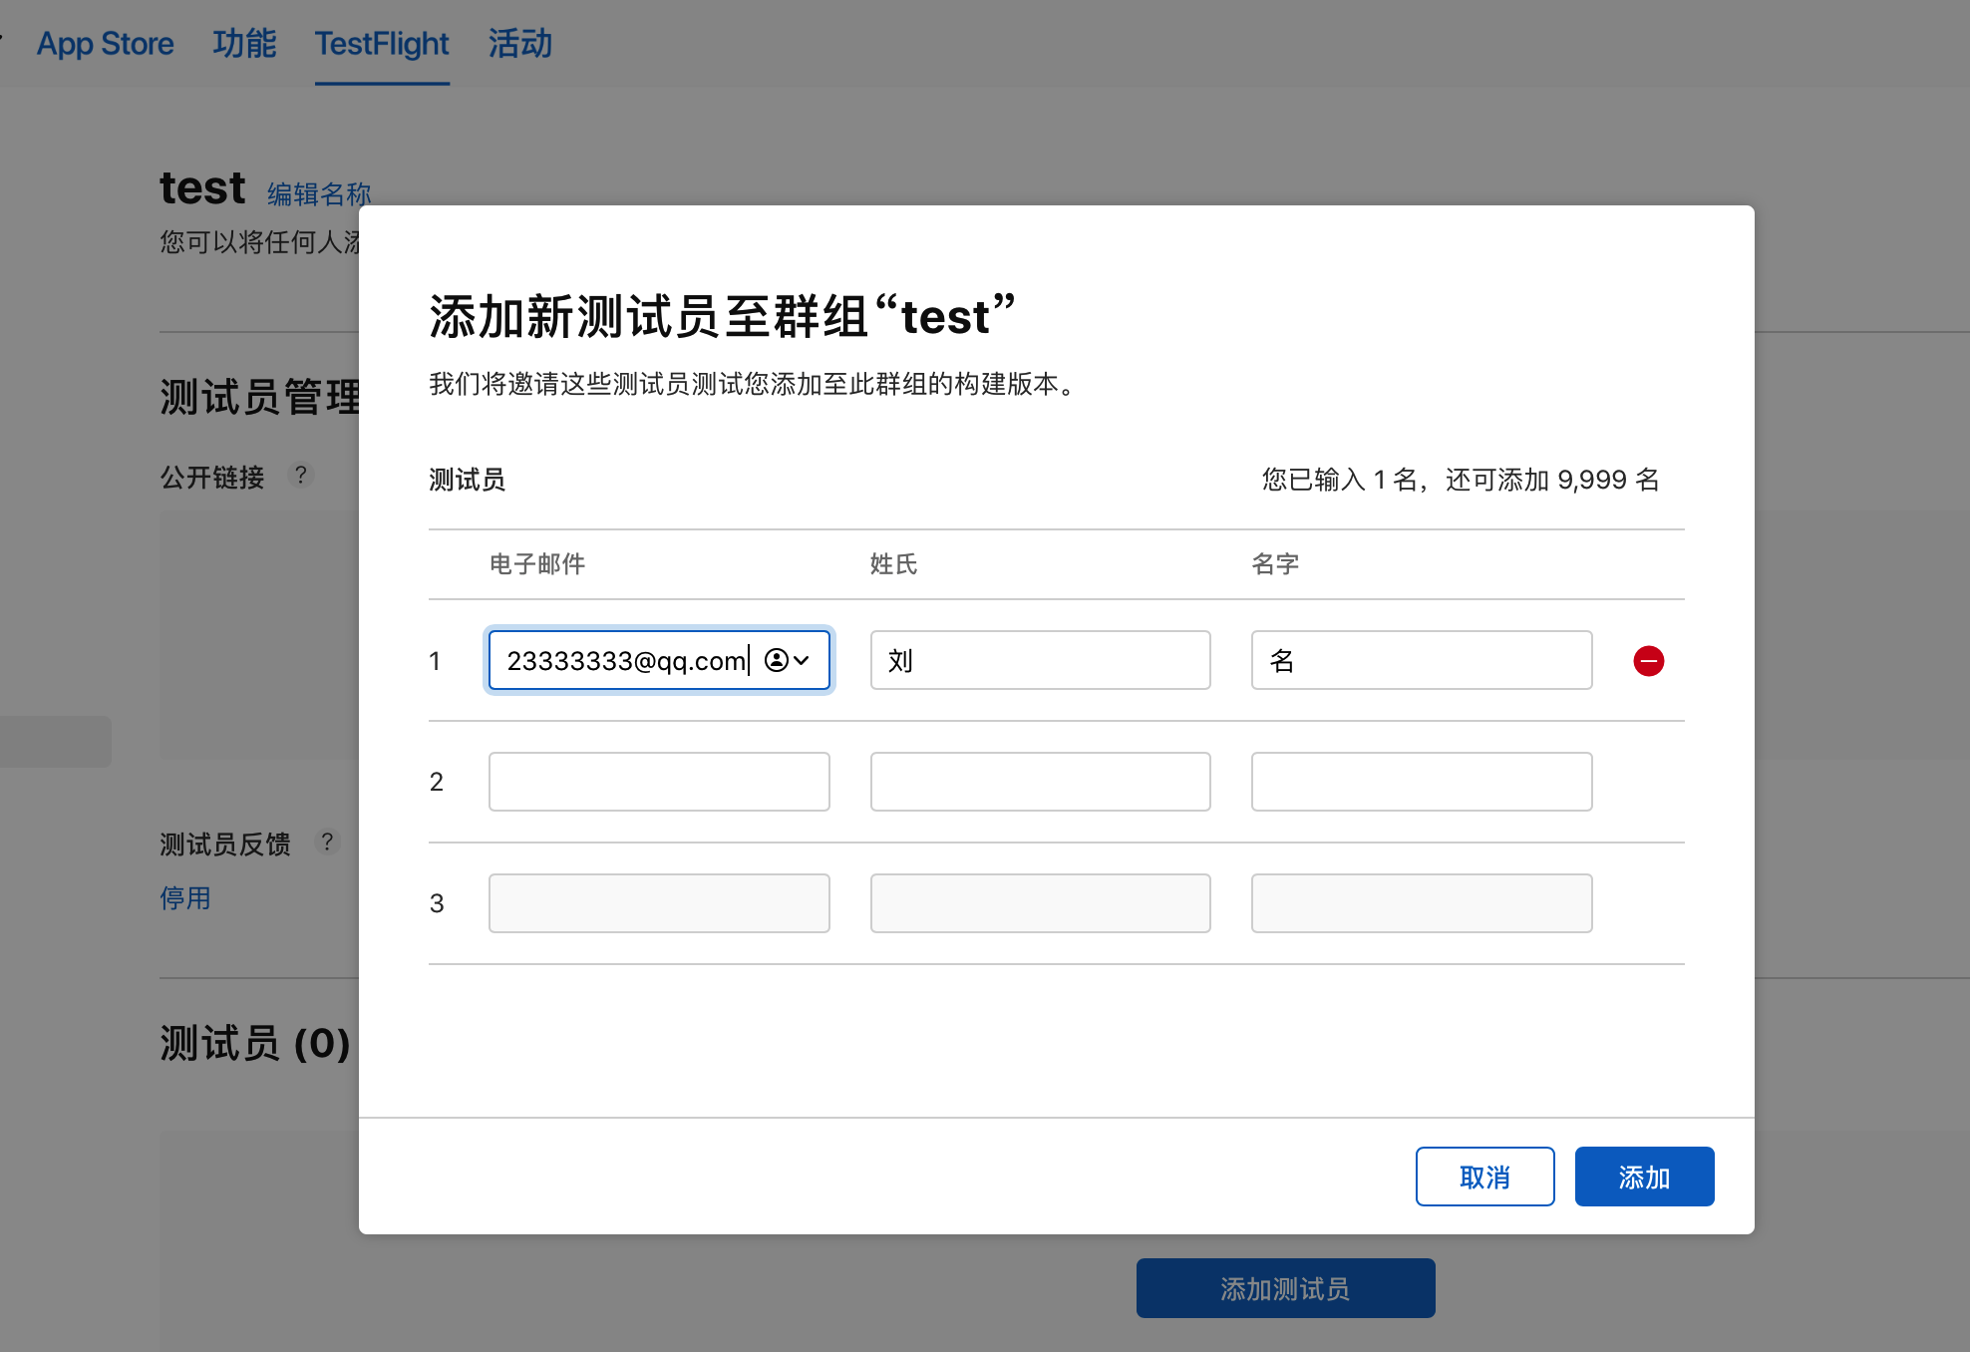
Task: Click row 2 名字 input field
Action: [1422, 782]
